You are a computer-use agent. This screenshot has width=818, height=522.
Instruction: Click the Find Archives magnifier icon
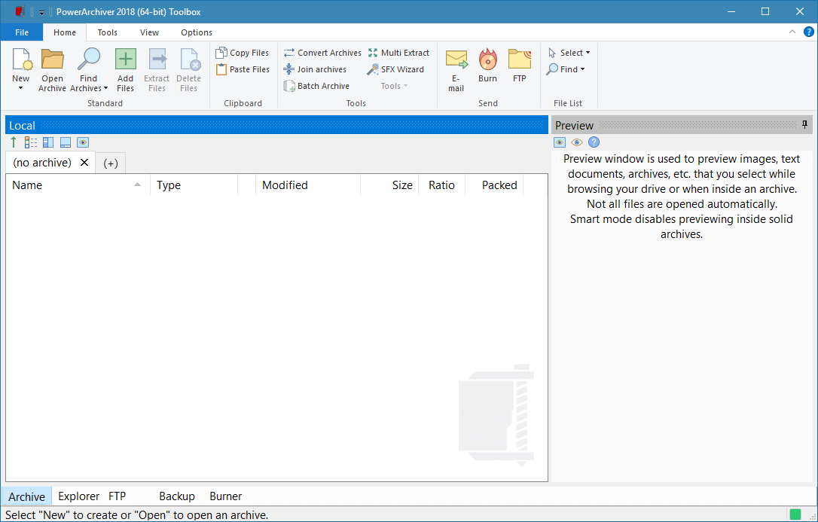coord(89,60)
